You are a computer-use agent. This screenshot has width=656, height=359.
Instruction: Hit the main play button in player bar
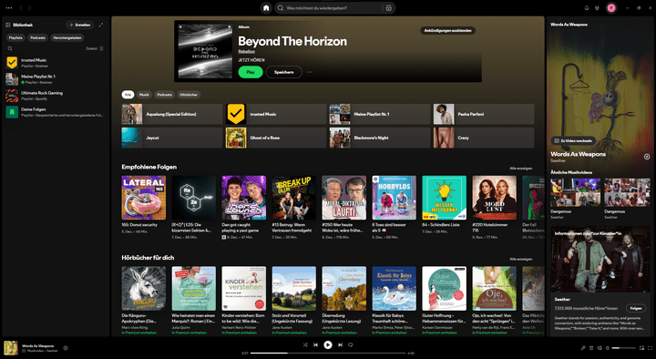[x=328, y=344]
